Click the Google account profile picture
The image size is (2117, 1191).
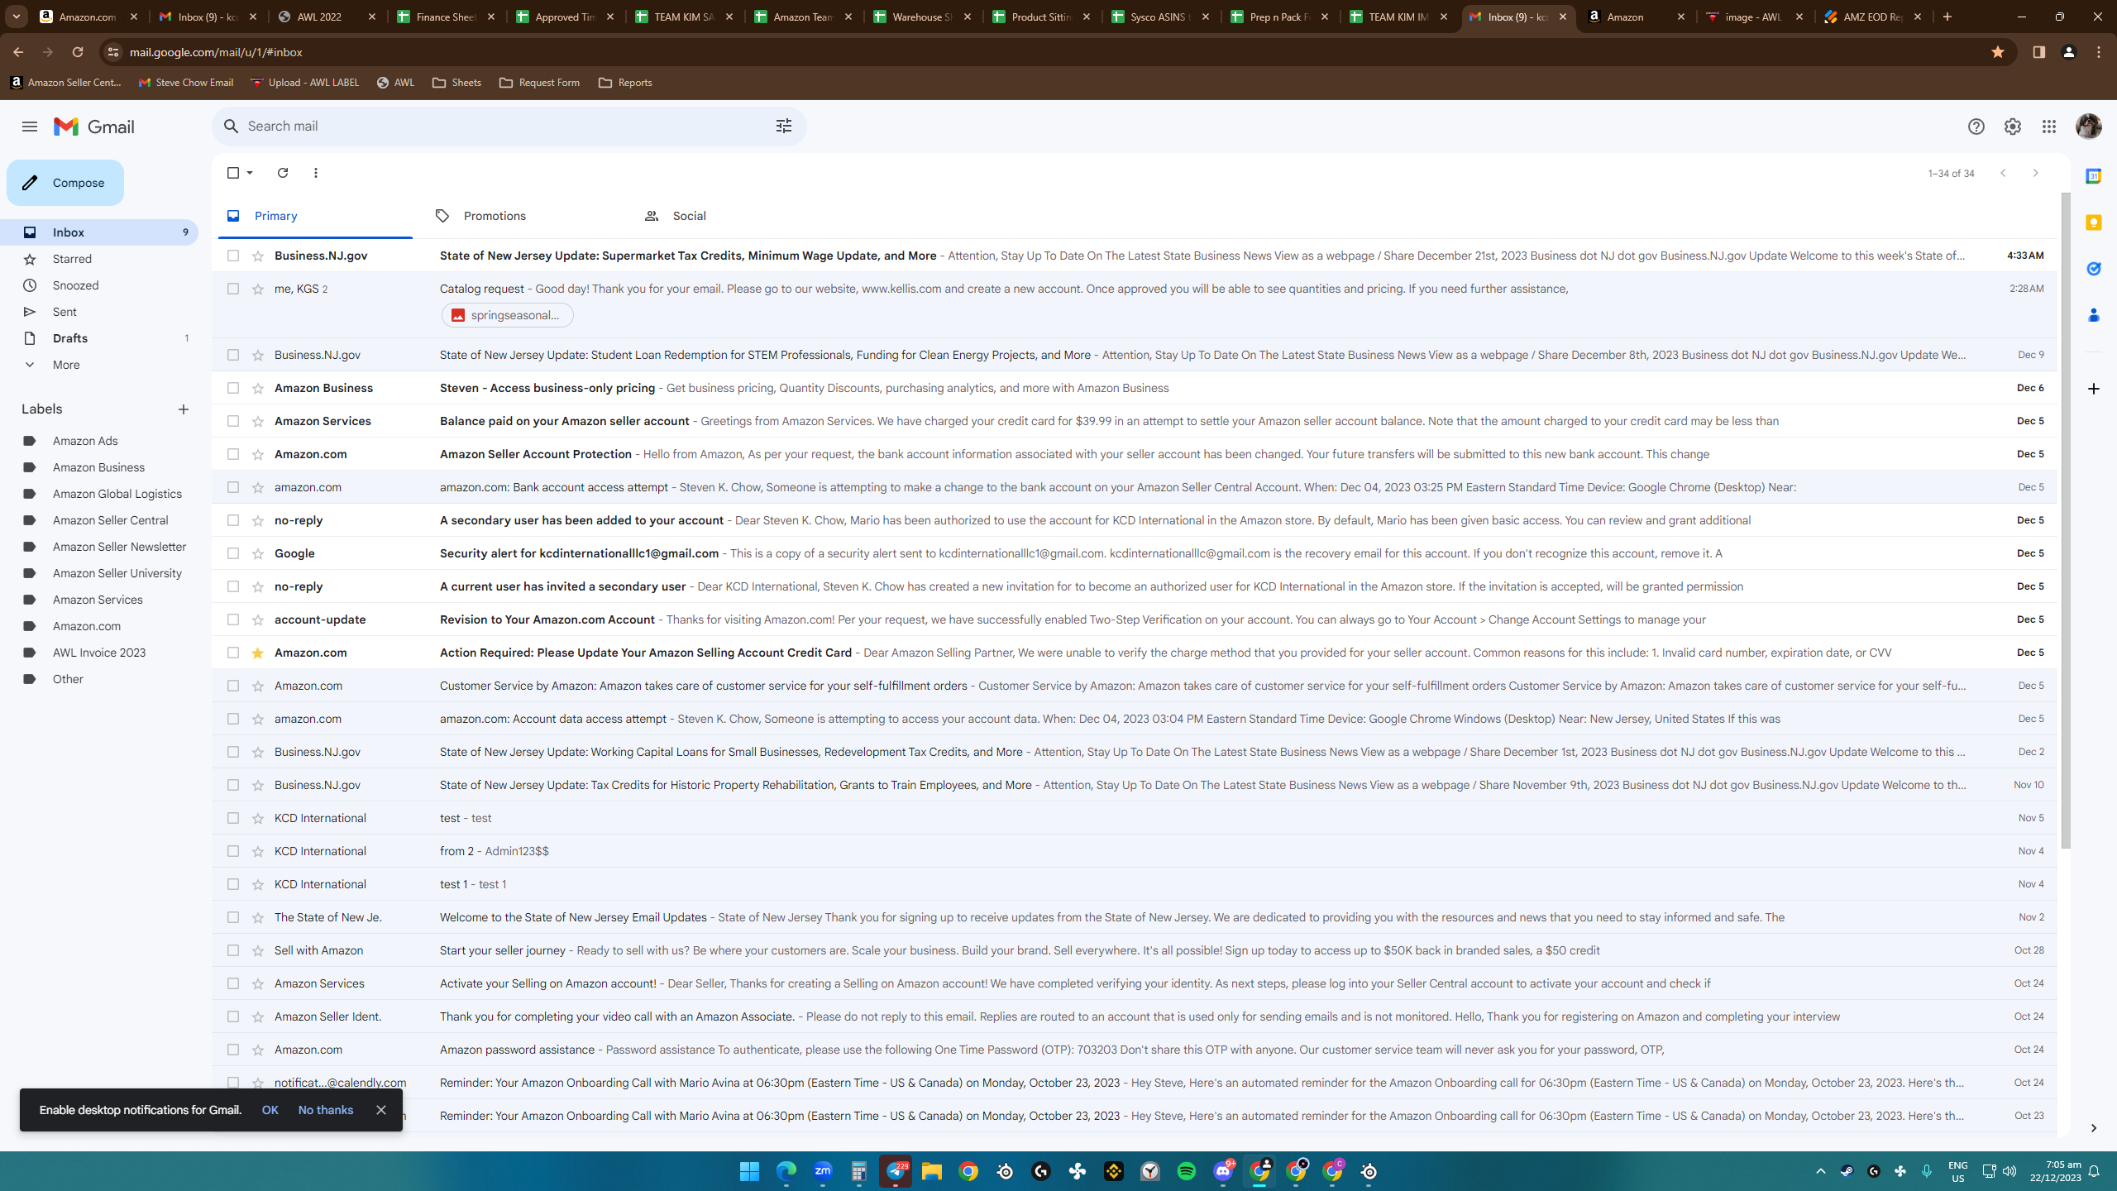2088,127
